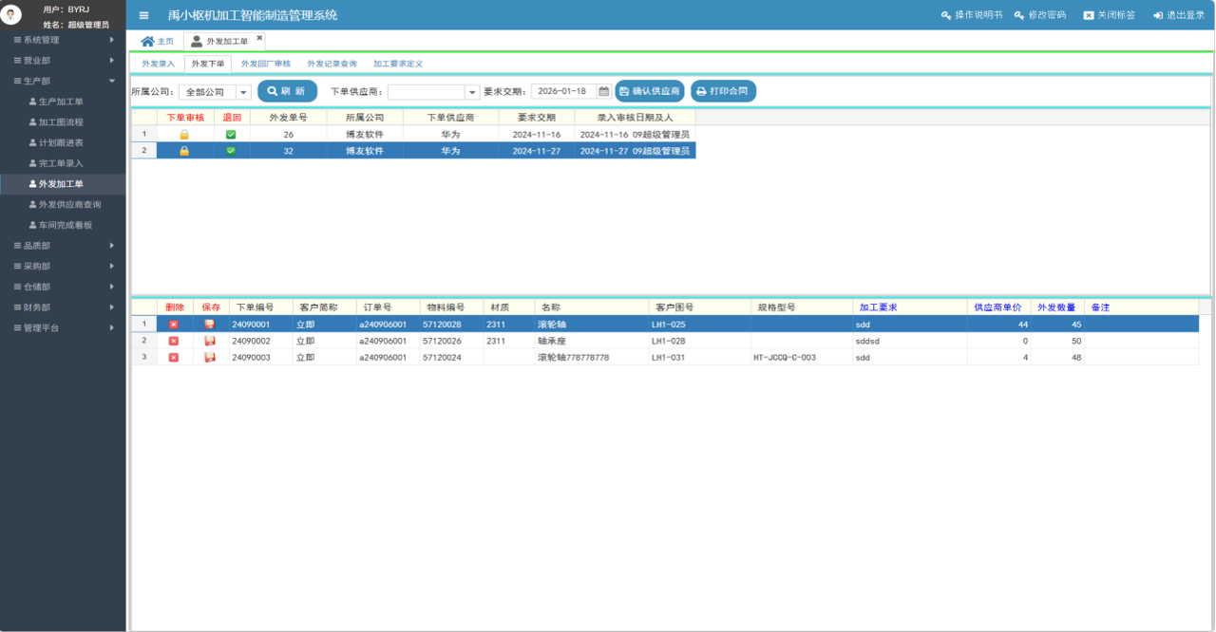Expand the 品质部 sidebar menu
Screen dimensions: 1216x632
[63, 246]
